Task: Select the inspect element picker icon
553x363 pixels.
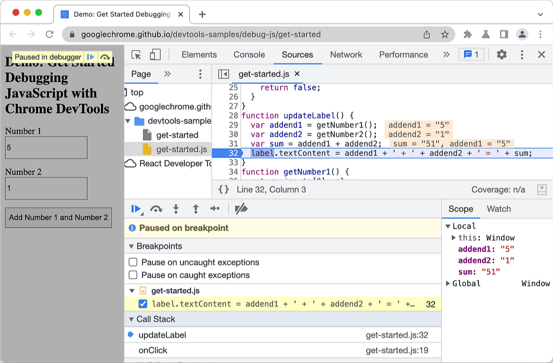Action: click(136, 55)
